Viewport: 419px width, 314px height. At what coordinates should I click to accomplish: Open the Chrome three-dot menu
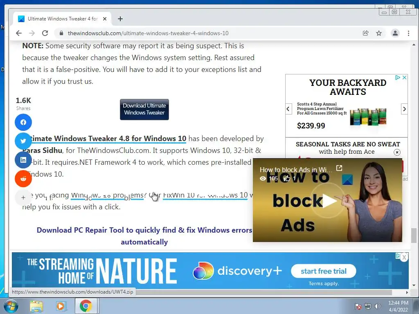pyautogui.click(x=408, y=33)
